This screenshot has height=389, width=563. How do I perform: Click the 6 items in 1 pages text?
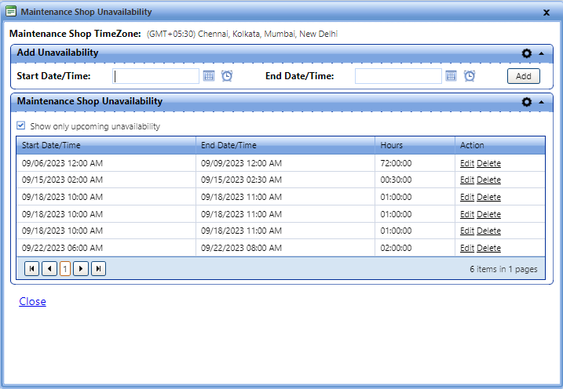[503, 269]
